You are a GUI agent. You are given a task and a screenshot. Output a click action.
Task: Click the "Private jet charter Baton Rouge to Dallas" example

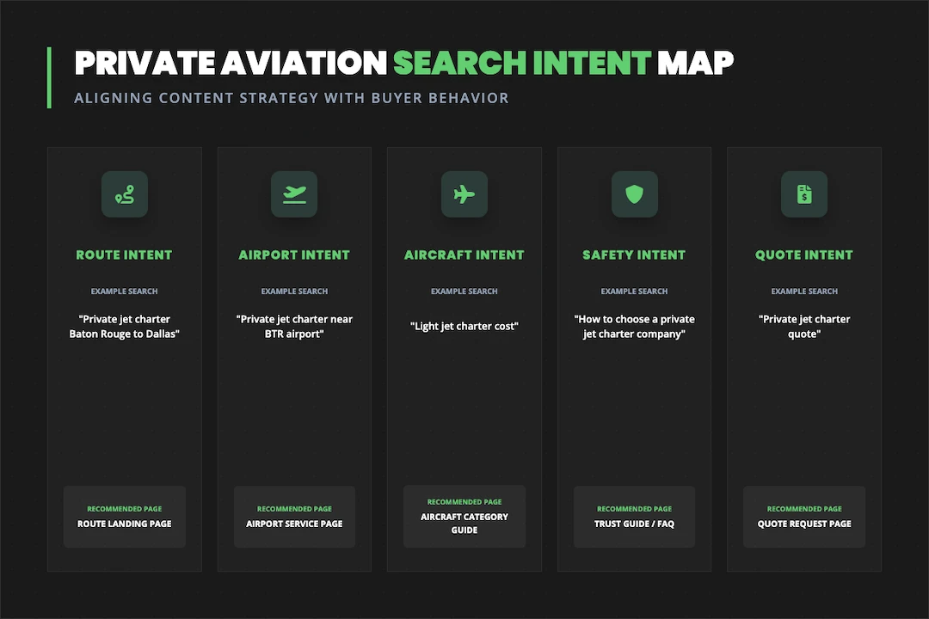point(124,326)
